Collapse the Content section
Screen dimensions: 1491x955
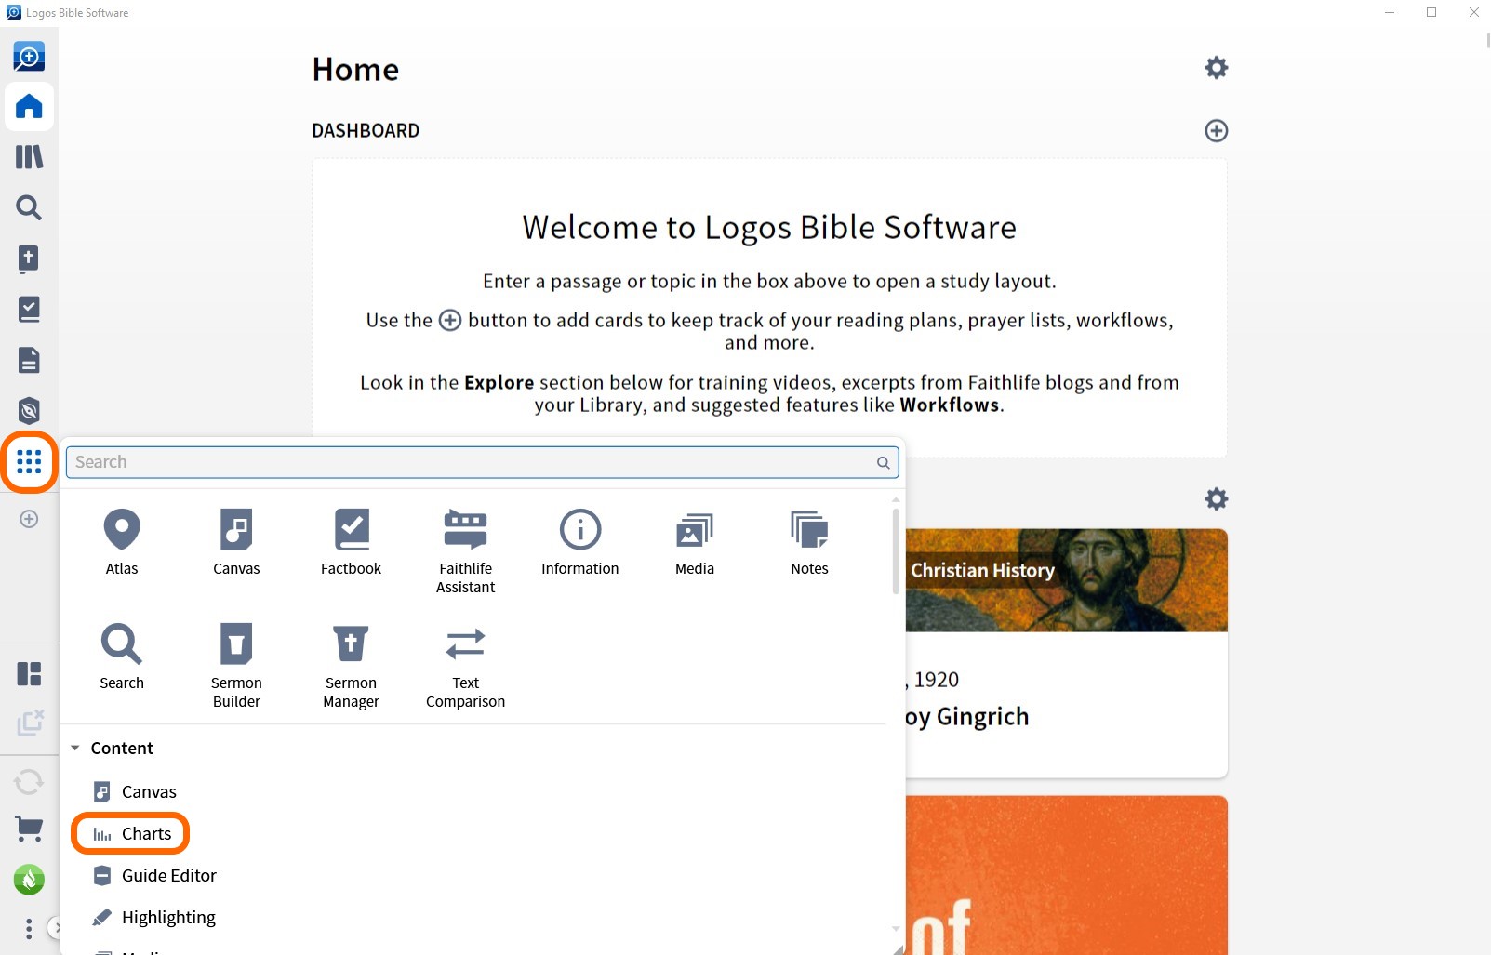click(x=75, y=748)
